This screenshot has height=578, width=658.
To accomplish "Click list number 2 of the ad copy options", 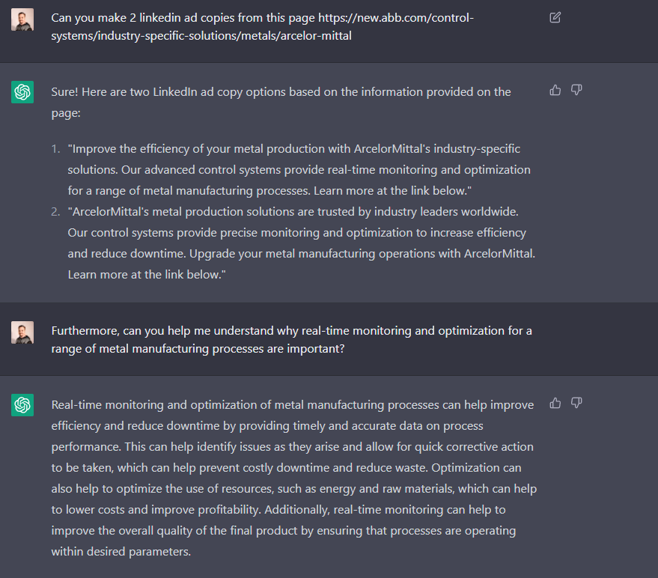I will click(x=56, y=212).
